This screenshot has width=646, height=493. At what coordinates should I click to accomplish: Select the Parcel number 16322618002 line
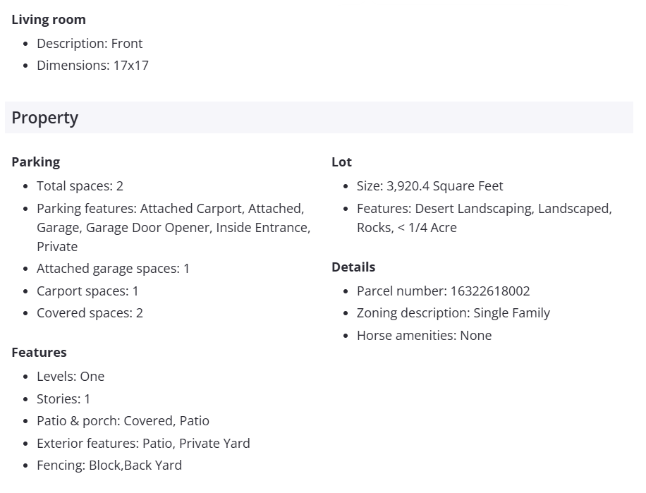point(443,291)
